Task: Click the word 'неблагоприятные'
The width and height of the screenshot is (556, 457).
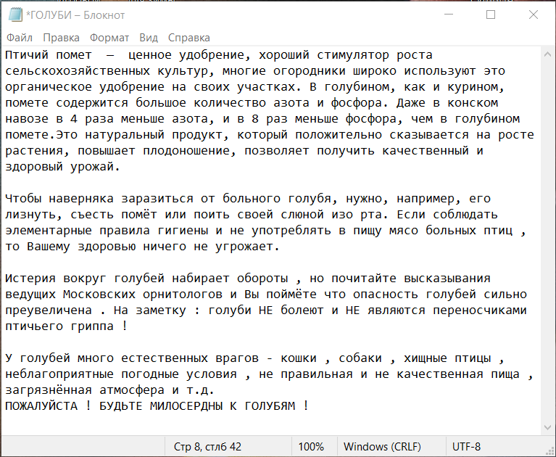Action: coord(59,374)
